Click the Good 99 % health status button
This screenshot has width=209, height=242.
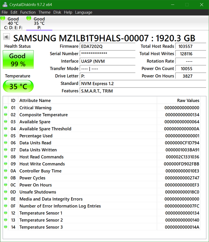(18, 60)
